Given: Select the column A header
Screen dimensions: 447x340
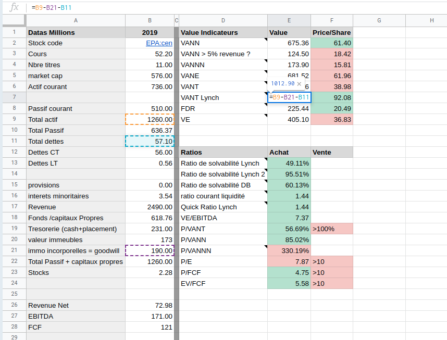Looking at the screenshot, I should point(76,20).
